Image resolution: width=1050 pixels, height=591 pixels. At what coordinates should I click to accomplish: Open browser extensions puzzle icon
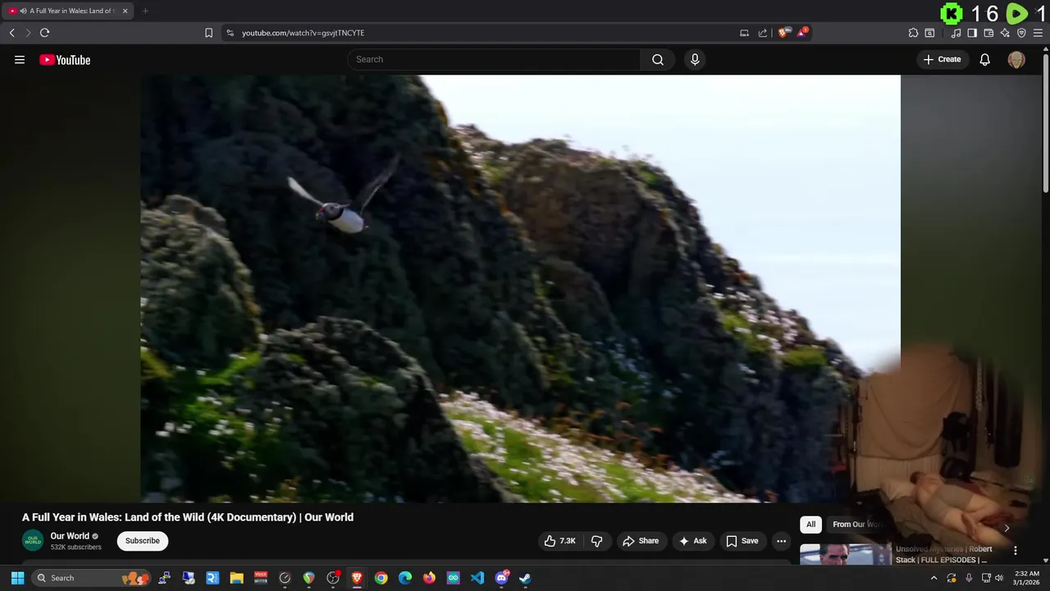[x=913, y=33]
